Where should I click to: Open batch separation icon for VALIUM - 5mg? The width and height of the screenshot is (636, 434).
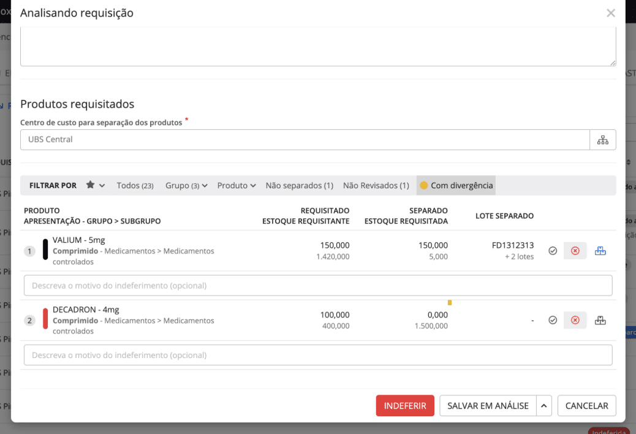(x=600, y=251)
